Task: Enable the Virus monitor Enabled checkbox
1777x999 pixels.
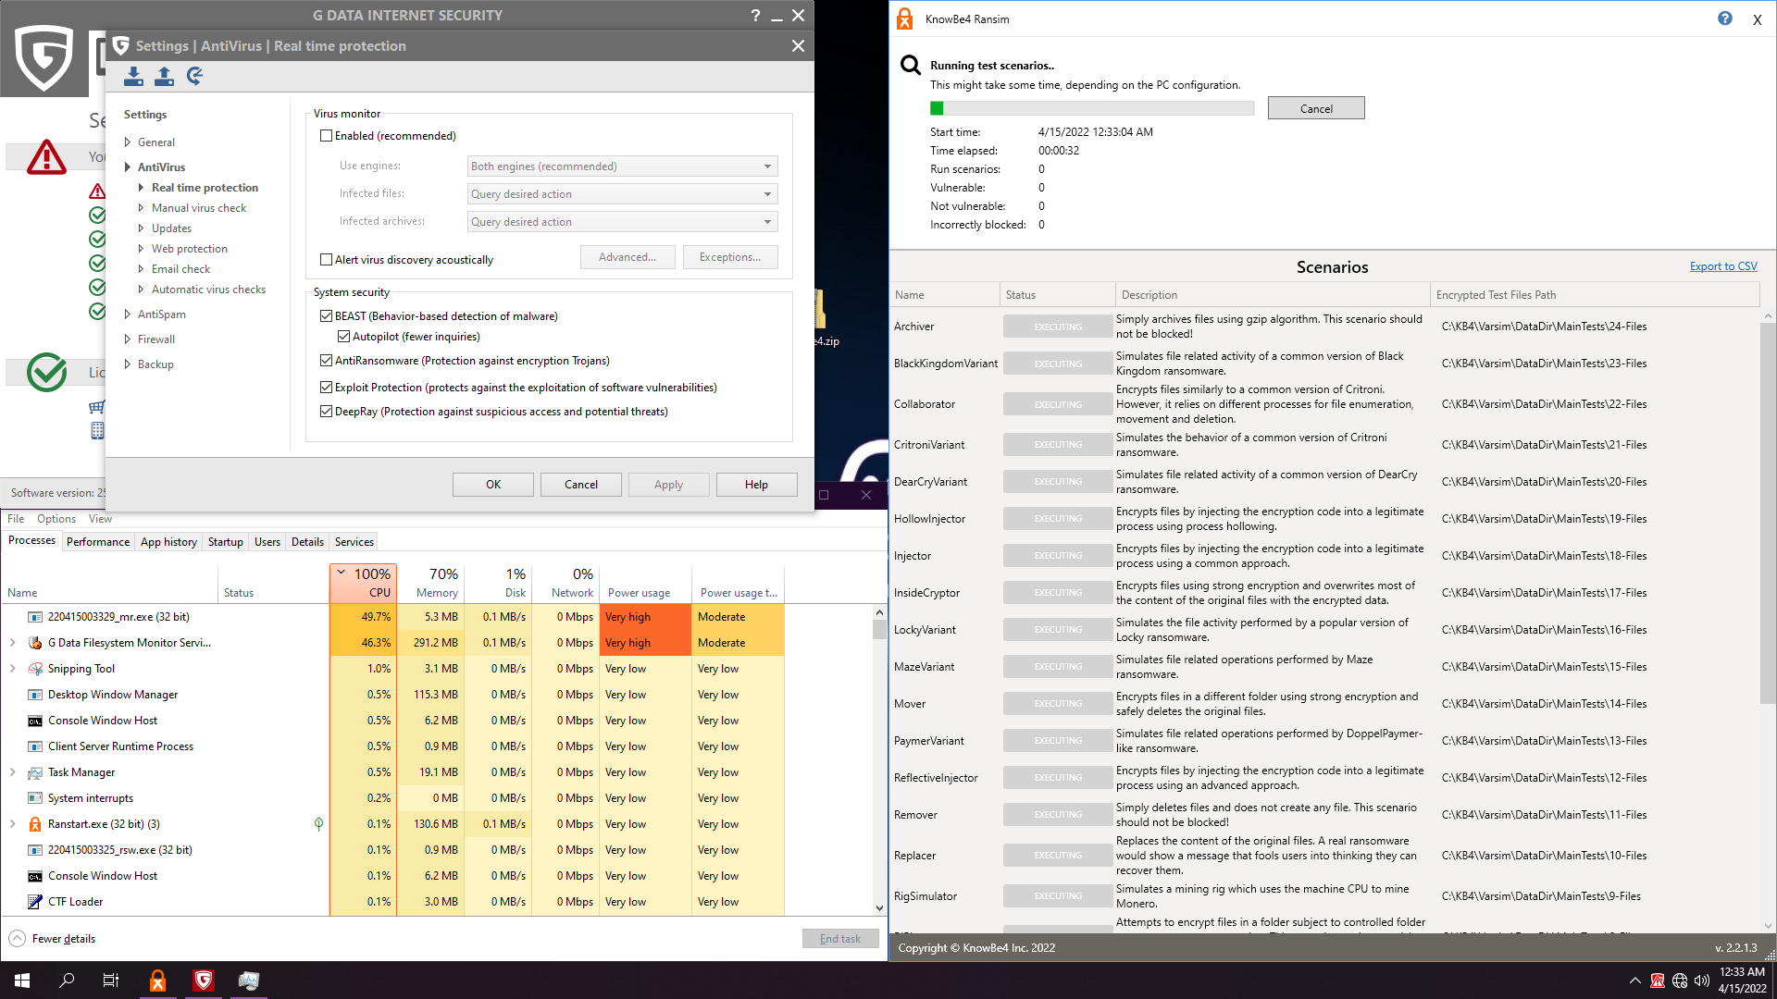Action: (326, 136)
